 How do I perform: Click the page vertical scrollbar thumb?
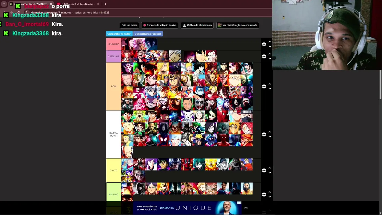coord(380,85)
